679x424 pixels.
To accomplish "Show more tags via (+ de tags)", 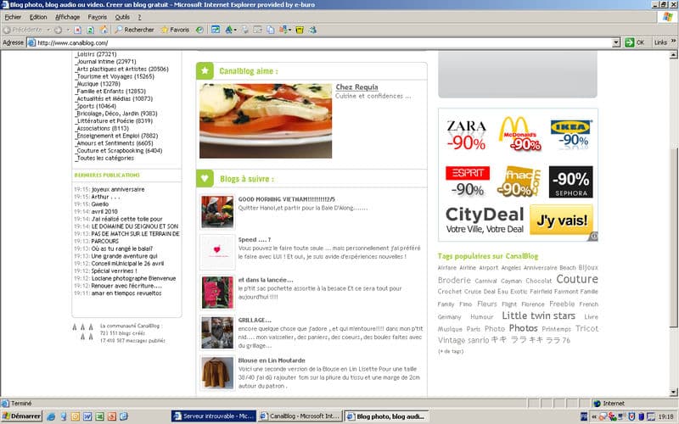I will click(x=451, y=351).
